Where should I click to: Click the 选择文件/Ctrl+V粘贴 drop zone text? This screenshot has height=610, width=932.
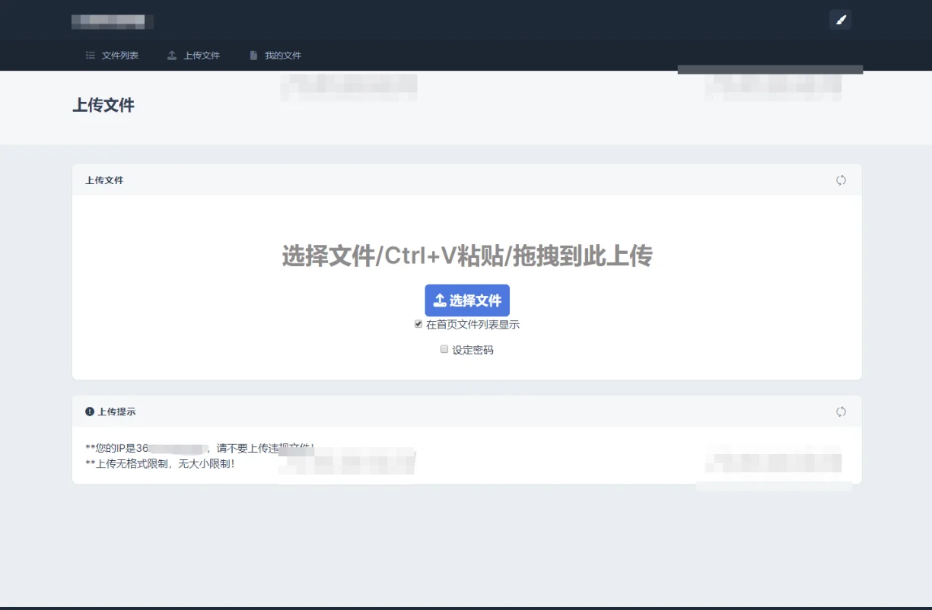click(466, 256)
